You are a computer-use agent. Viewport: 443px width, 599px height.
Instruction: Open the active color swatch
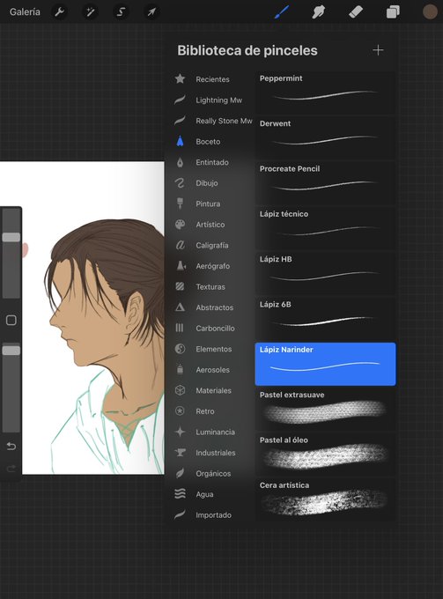[x=430, y=11]
